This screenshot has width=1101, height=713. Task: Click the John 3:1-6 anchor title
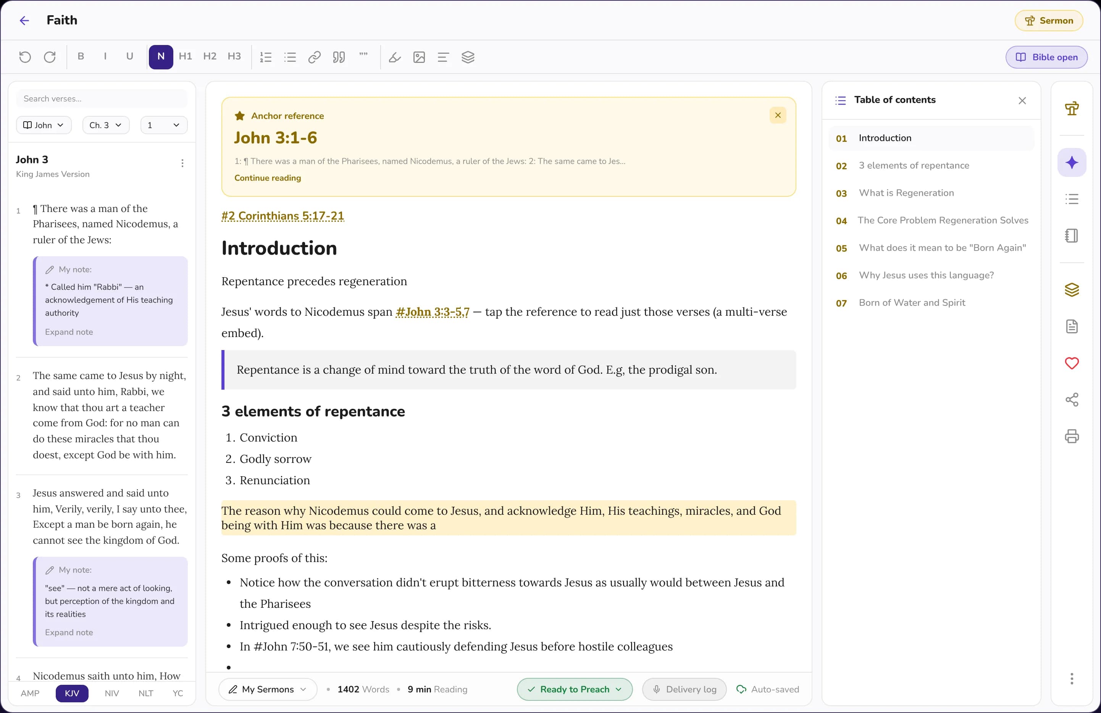pos(275,138)
